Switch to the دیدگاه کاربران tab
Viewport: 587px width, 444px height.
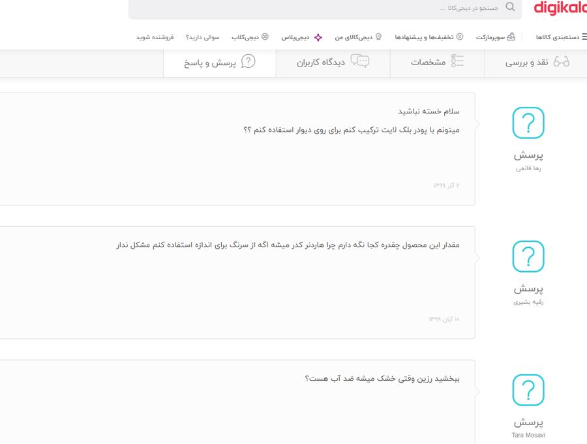pos(333,63)
